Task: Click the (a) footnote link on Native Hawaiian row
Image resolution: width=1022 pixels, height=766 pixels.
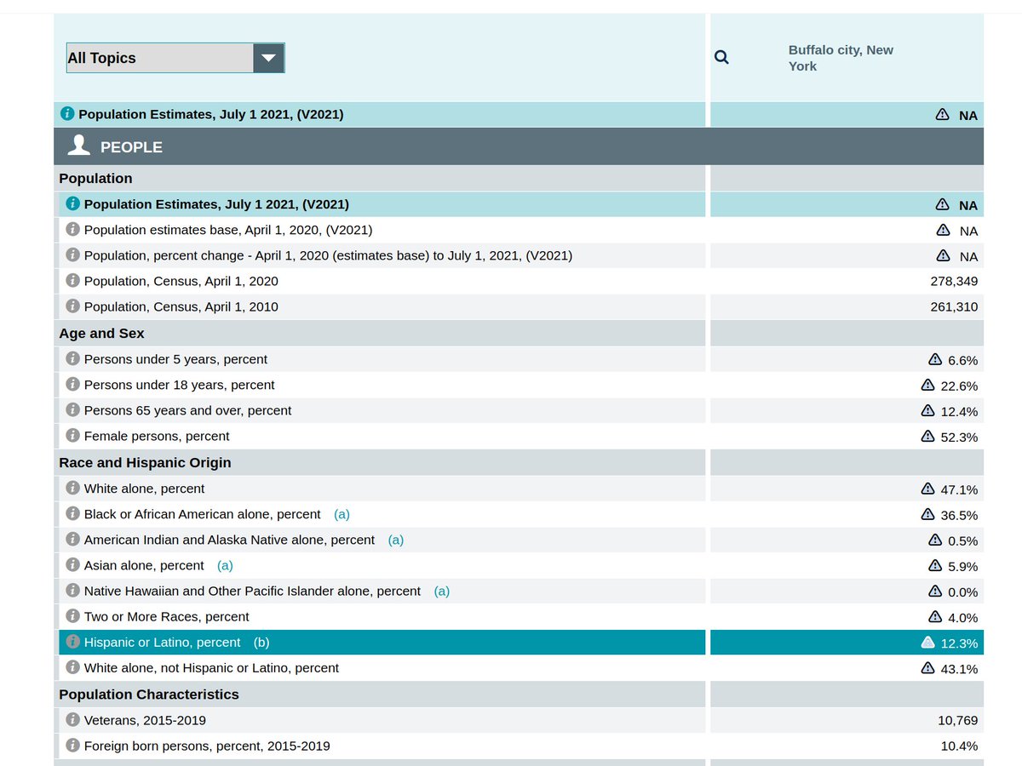Action: pyautogui.click(x=441, y=591)
